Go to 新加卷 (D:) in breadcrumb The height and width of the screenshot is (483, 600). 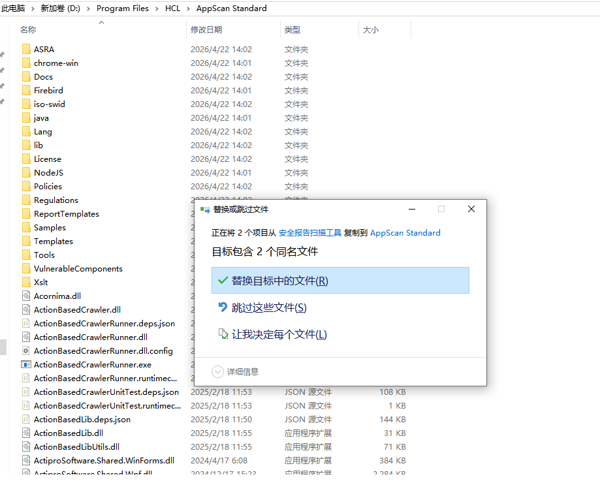tap(61, 8)
